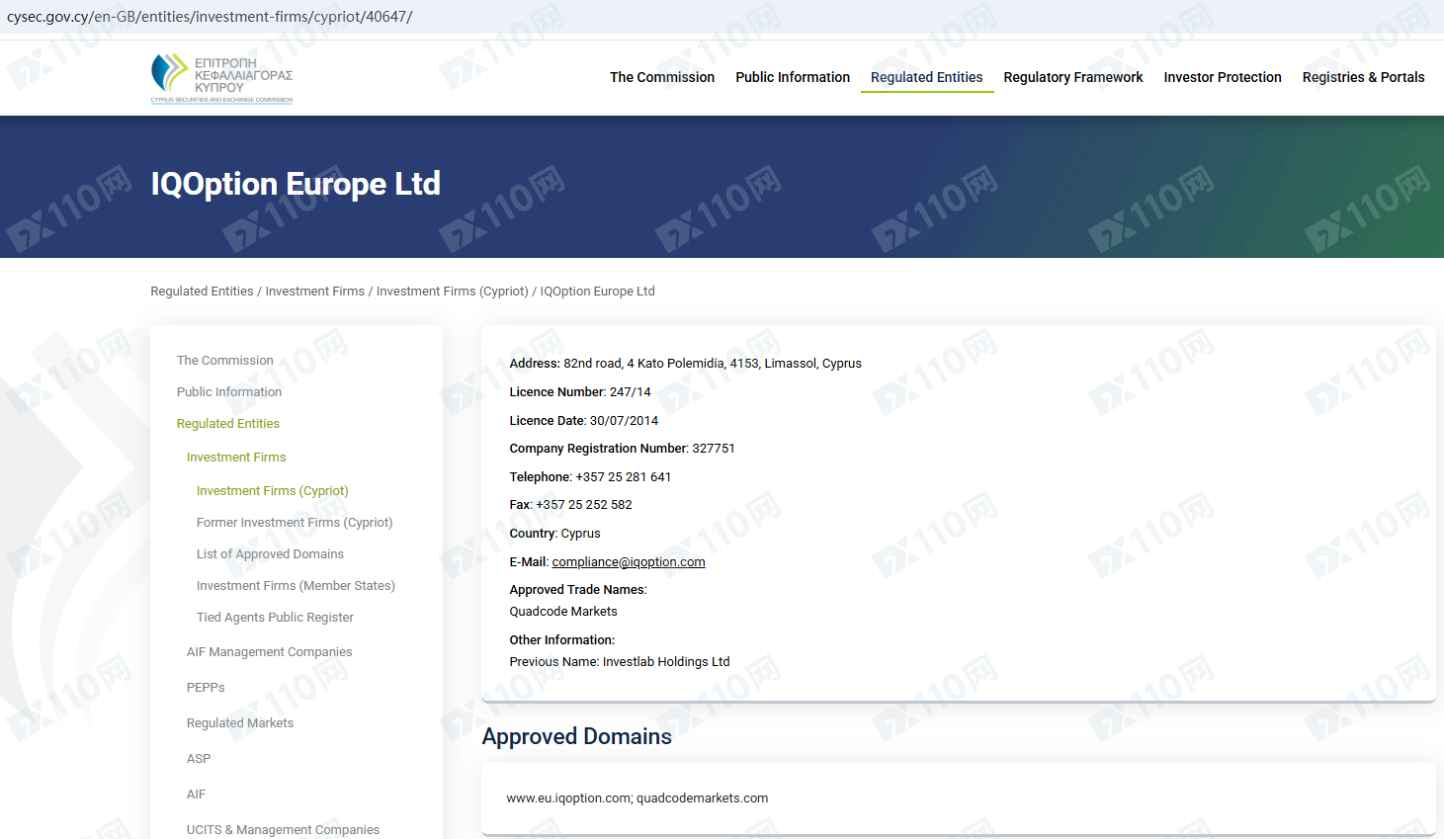Expand The Commission in the sidebar
This screenshot has width=1444, height=839.
224,361
